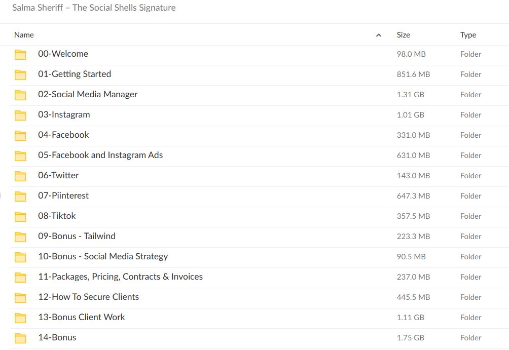Open the Salma Sheriff course title link
Viewport: 509px width, 350px height.
(94, 8)
